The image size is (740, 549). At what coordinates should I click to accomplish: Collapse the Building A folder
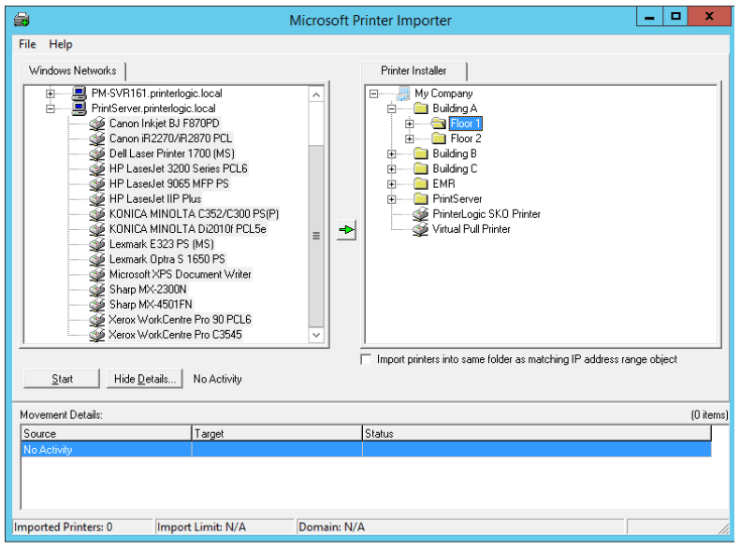tap(392, 108)
